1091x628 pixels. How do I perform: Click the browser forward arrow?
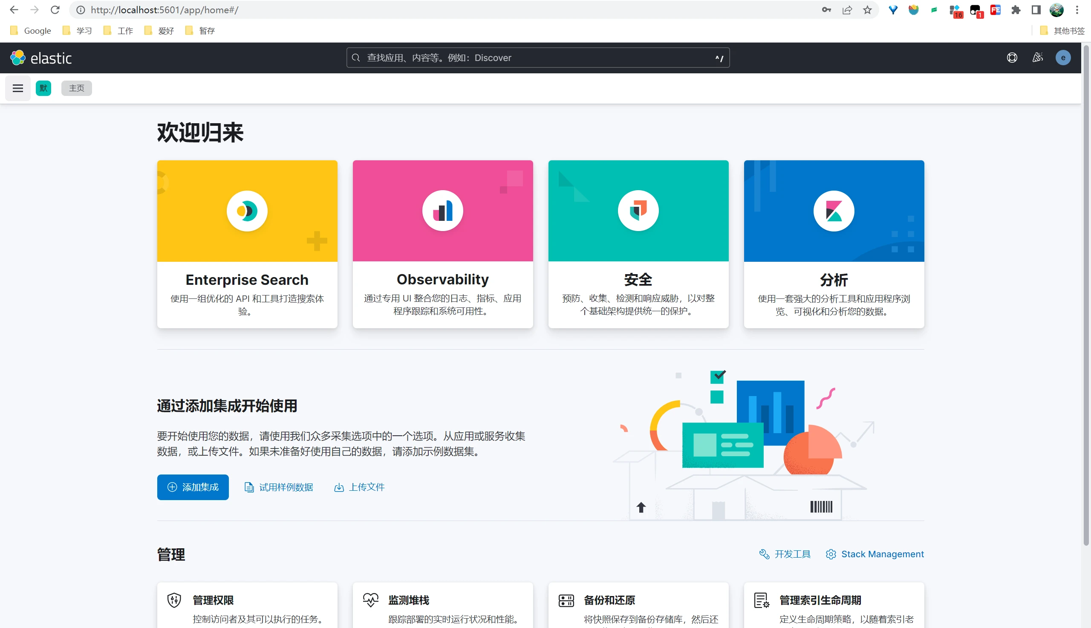click(x=35, y=9)
